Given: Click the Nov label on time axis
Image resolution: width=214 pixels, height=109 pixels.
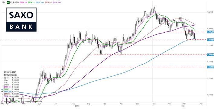Looking at the screenshot, I should pos(122,104).
